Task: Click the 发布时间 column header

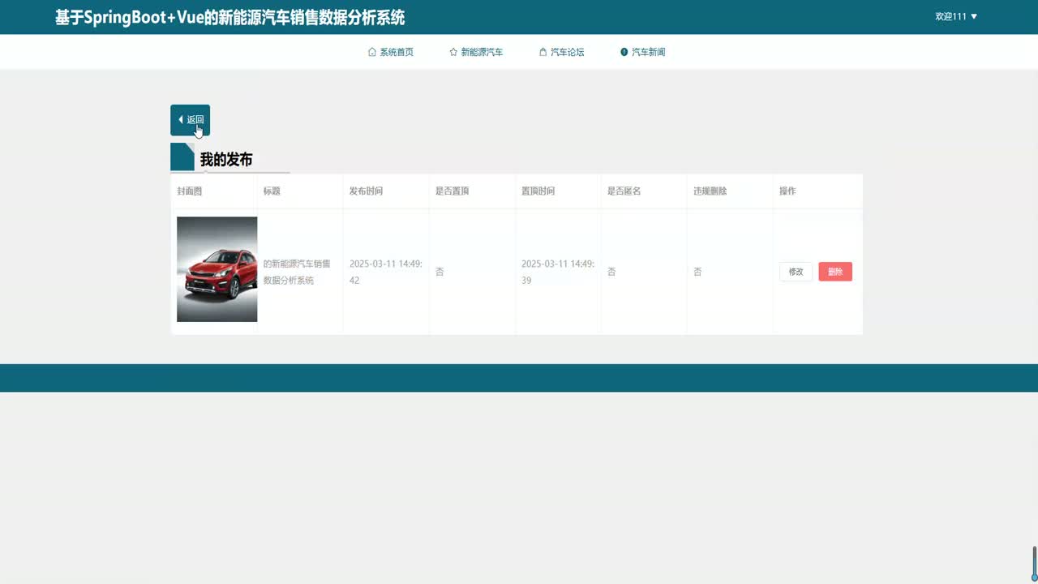Action: (x=366, y=191)
